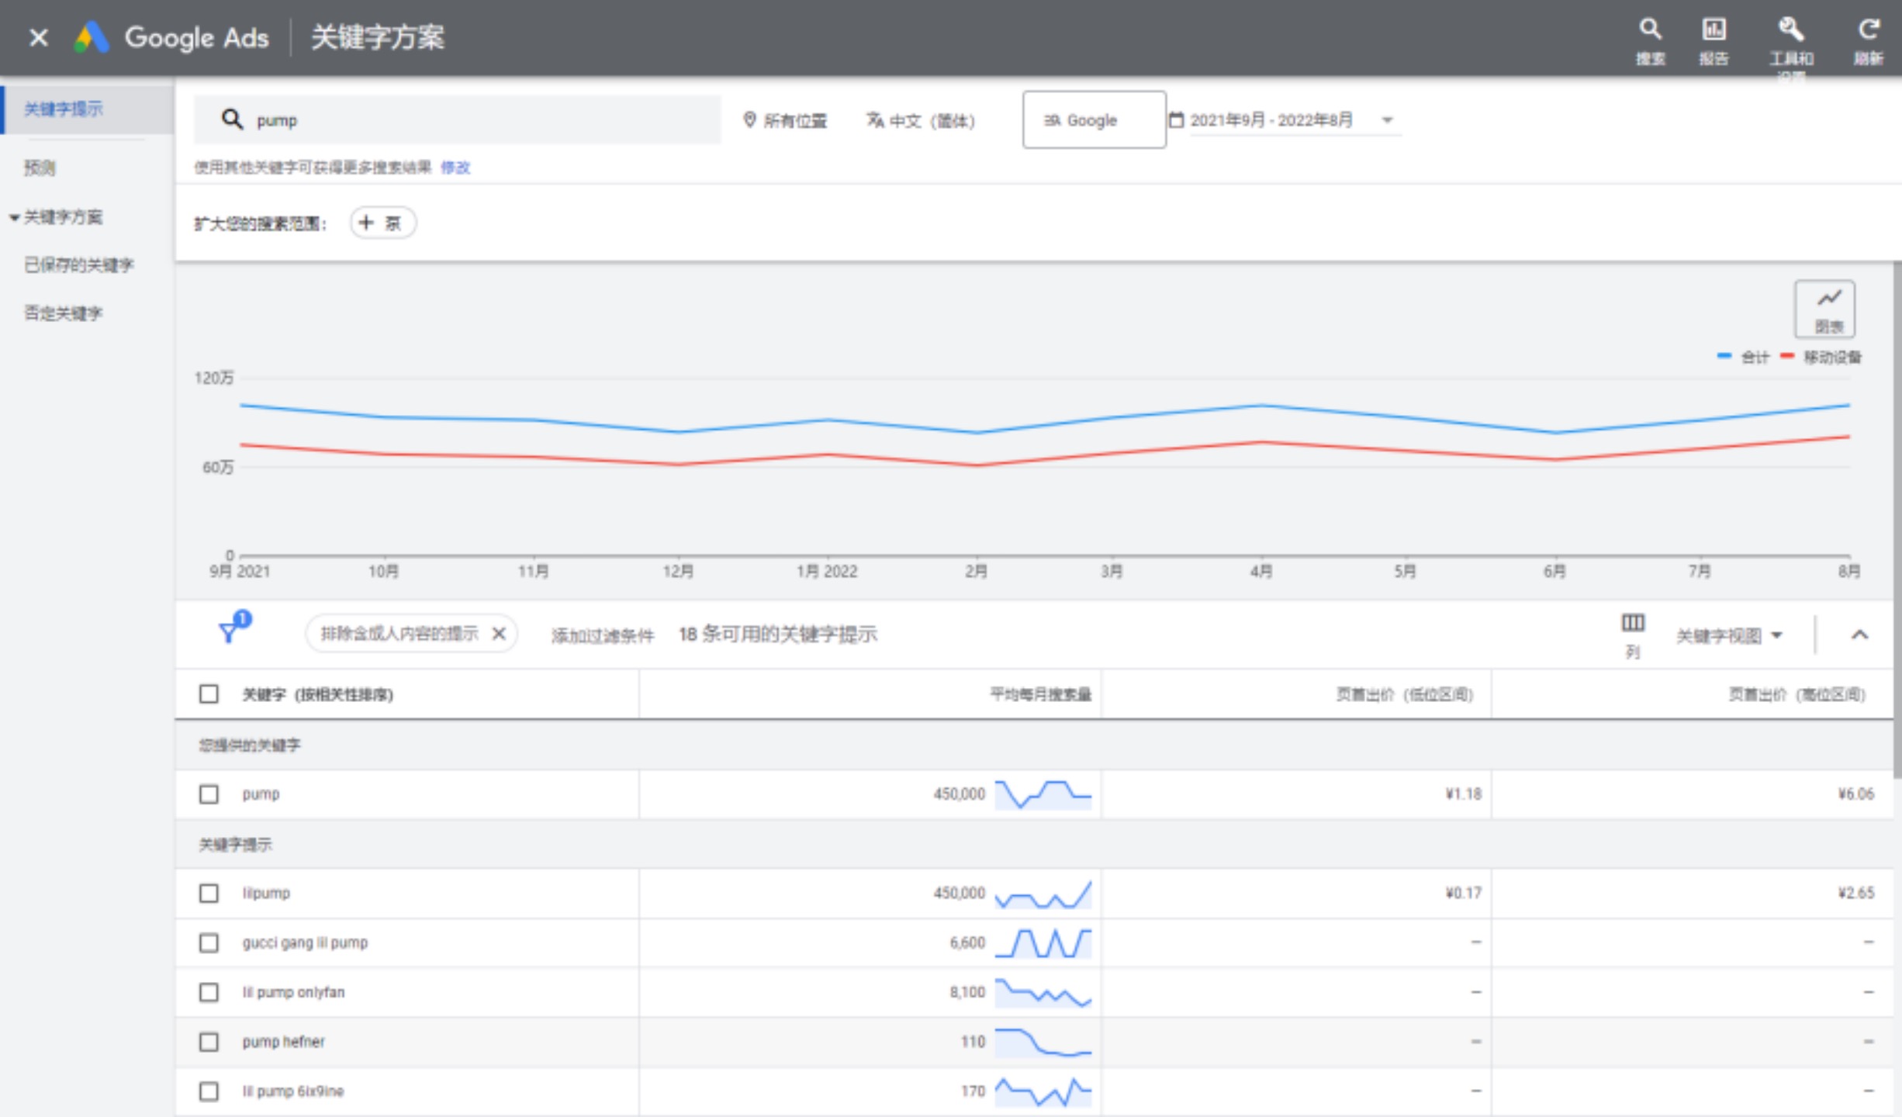
Task: Click the add filter condition button
Action: 602,636
